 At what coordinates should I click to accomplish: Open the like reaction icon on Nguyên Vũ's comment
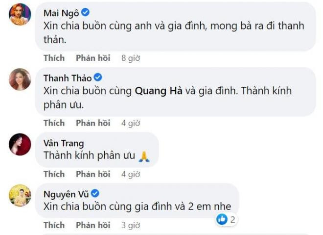tap(222, 219)
